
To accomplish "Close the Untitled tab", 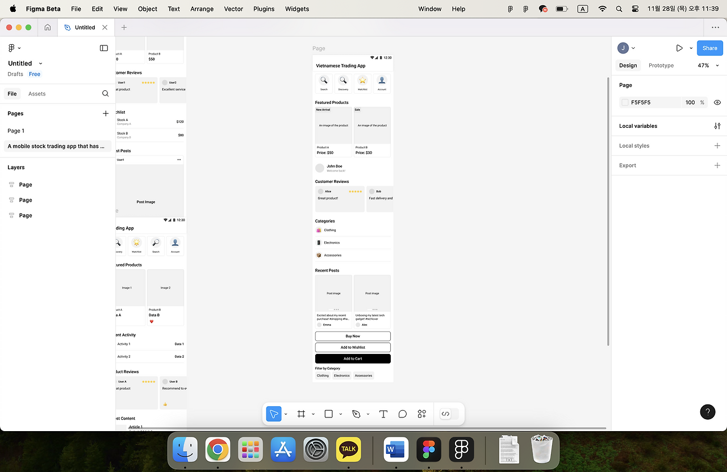I will (105, 27).
